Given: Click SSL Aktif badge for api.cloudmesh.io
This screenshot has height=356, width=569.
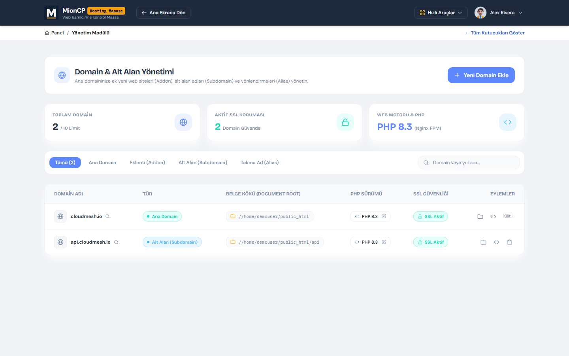Looking at the screenshot, I should [431, 242].
